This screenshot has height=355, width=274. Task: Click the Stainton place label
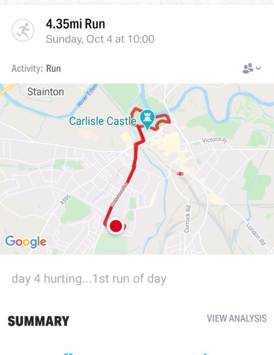46,92
